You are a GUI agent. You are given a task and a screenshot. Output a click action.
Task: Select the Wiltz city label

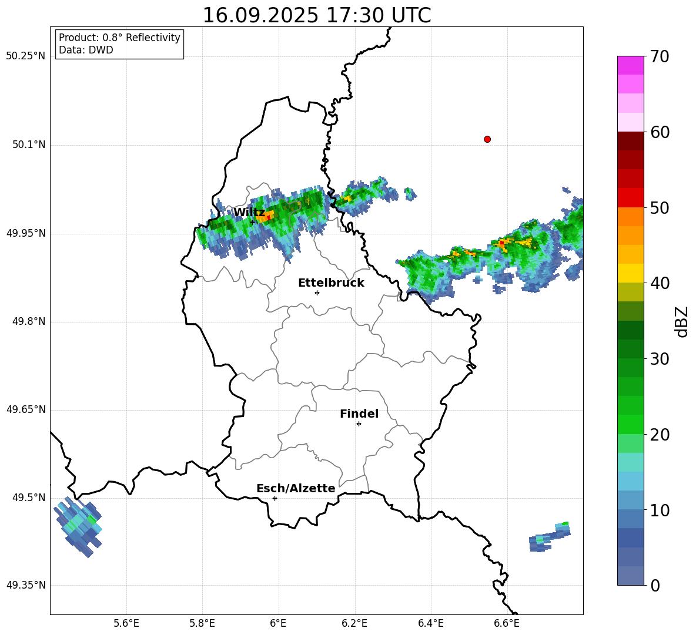(x=249, y=213)
